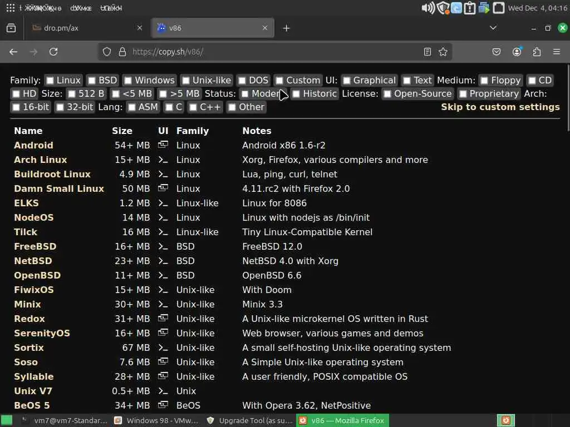The height and width of the screenshot is (427, 570).
Task: Go forward one page
Action: (33, 52)
